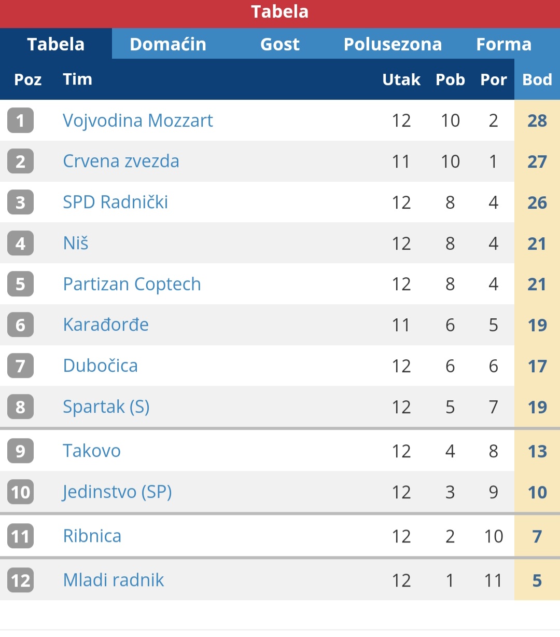560x637 pixels.
Task: Click the position 12 rank badge
Action: click(20, 580)
